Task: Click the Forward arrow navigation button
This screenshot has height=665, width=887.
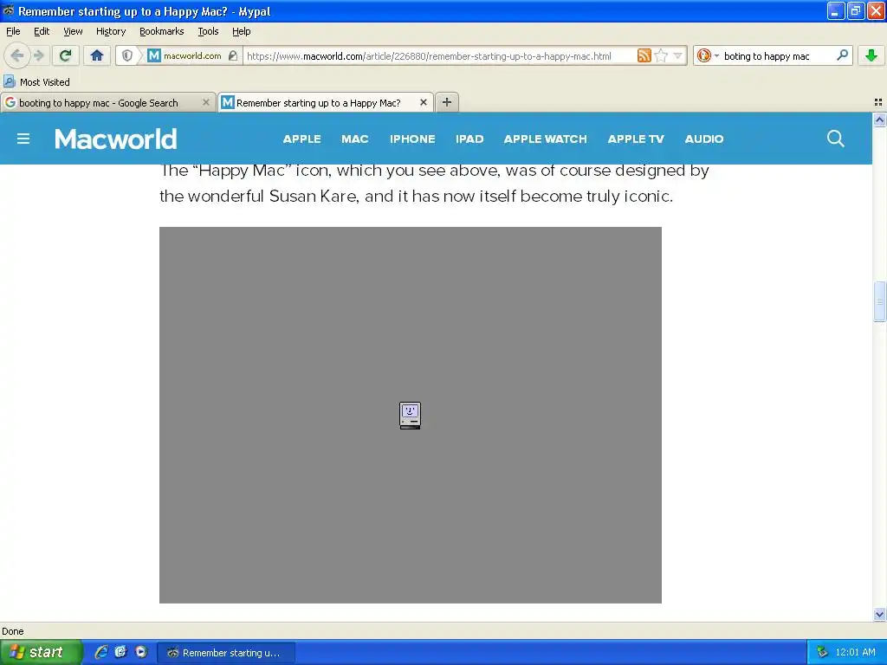Action: pos(38,55)
